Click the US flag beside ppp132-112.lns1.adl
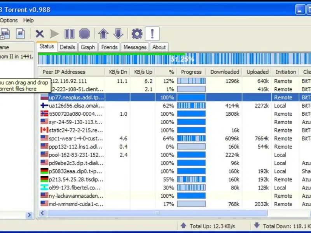311x233 pixels. pos(44,146)
